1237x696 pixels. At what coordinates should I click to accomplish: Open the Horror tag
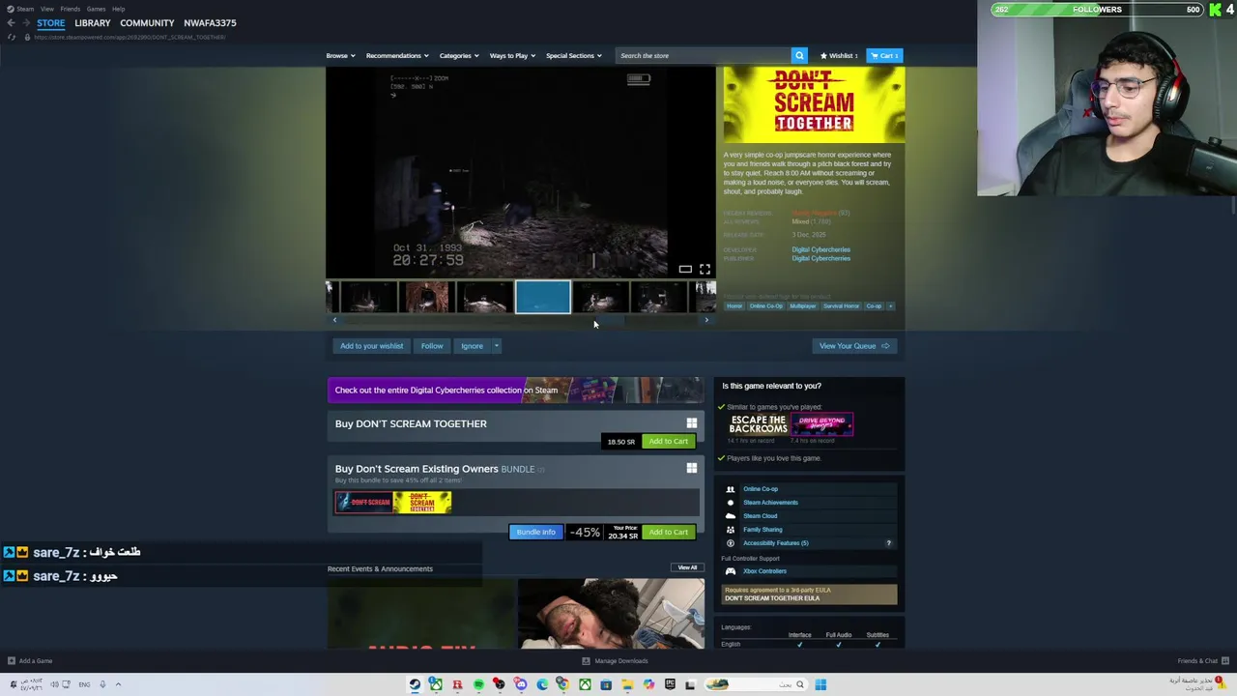point(734,306)
